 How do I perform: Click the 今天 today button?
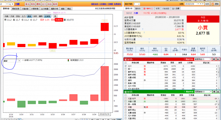pyautogui.click(x=207, y=4)
